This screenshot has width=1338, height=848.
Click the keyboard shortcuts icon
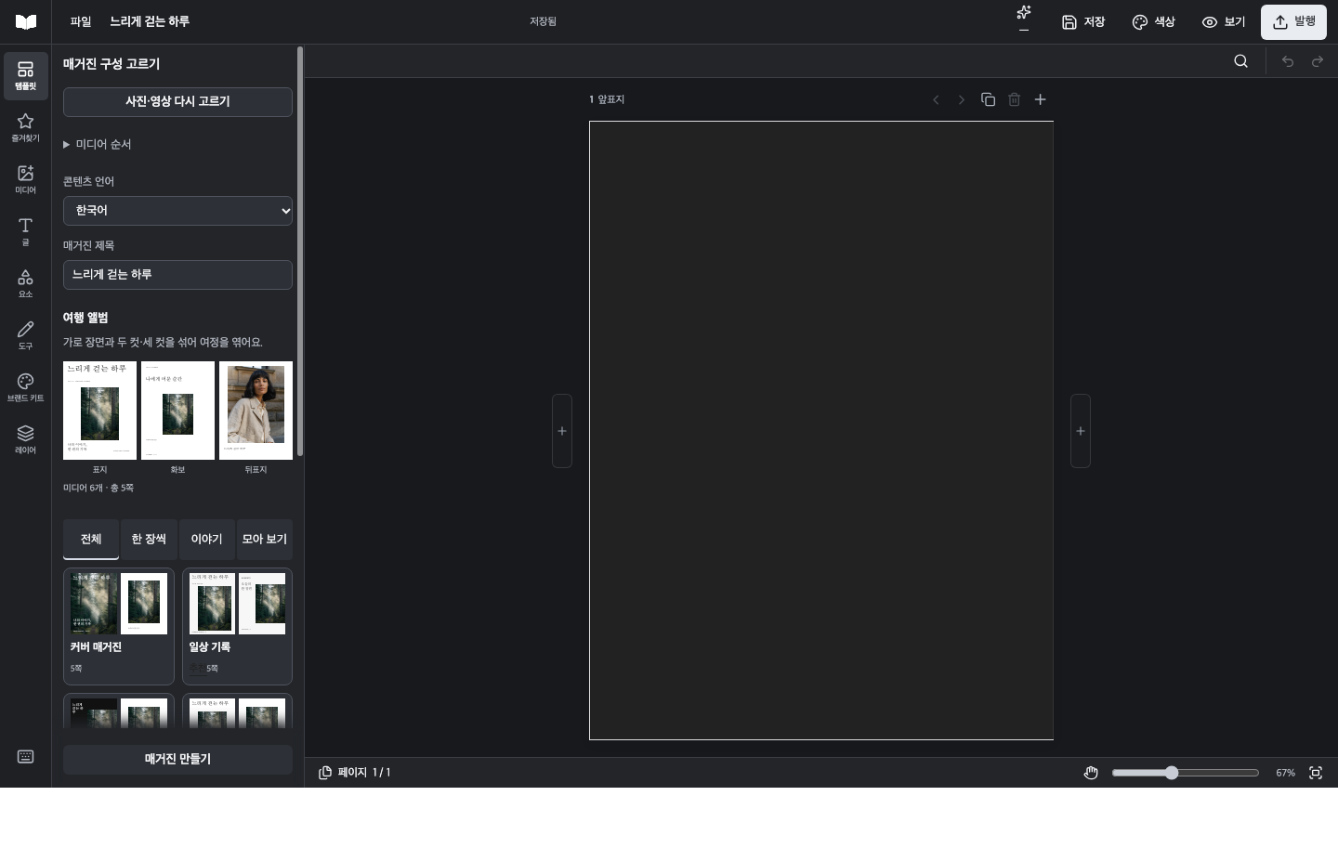26,757
